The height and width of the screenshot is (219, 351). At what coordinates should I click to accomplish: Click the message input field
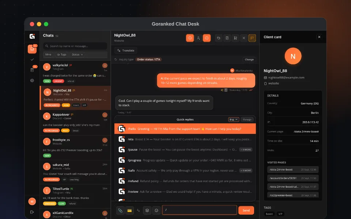point(200,210)
